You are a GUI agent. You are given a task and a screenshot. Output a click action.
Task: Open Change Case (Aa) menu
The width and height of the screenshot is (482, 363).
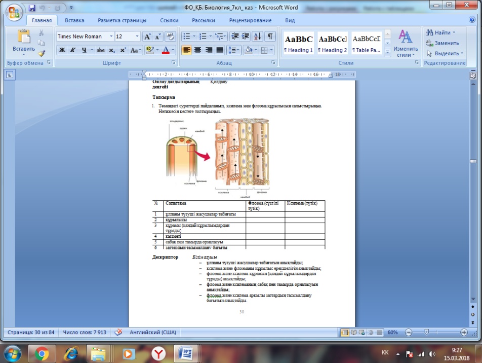136,50
